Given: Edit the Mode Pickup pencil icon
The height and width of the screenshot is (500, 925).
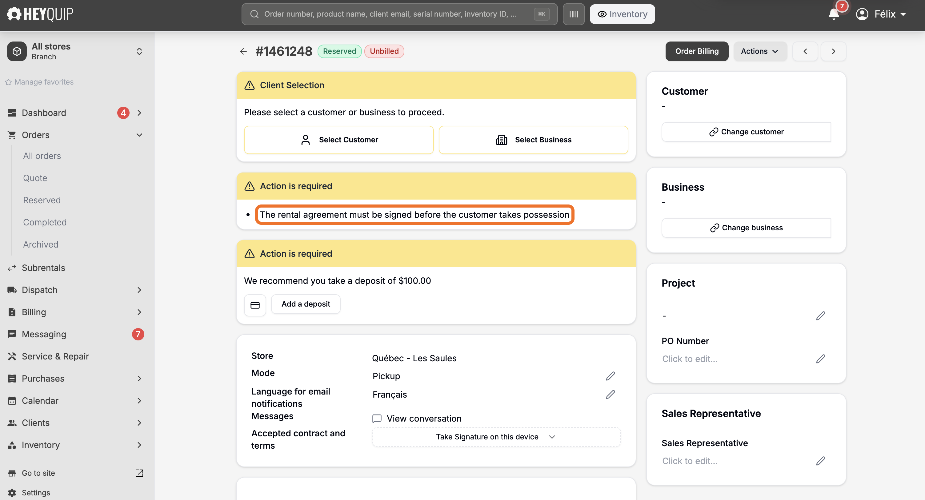Looking at the screenshot, I should coord(611,376).
